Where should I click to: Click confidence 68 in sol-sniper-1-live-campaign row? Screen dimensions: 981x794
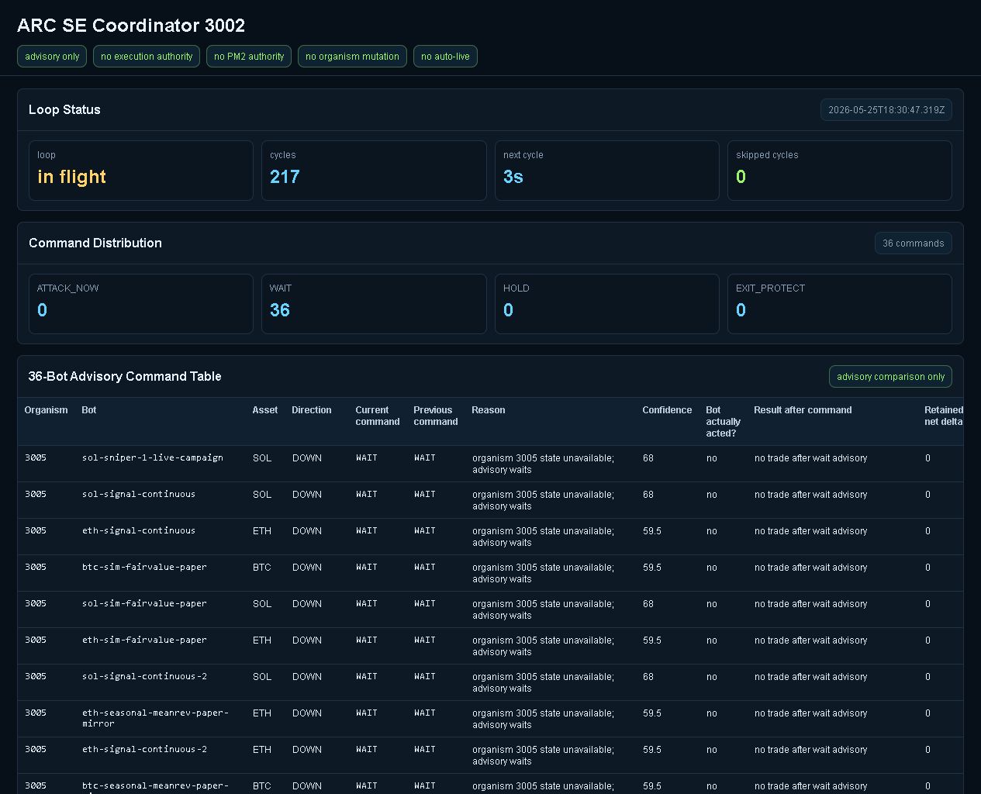pyautogui.click(x=648, y=458)
